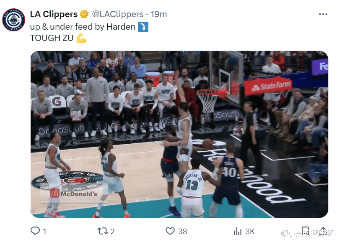Open the LA Clippers profile avatar
The height and width of the screenshot is (242, 337).
pos(13,20)
